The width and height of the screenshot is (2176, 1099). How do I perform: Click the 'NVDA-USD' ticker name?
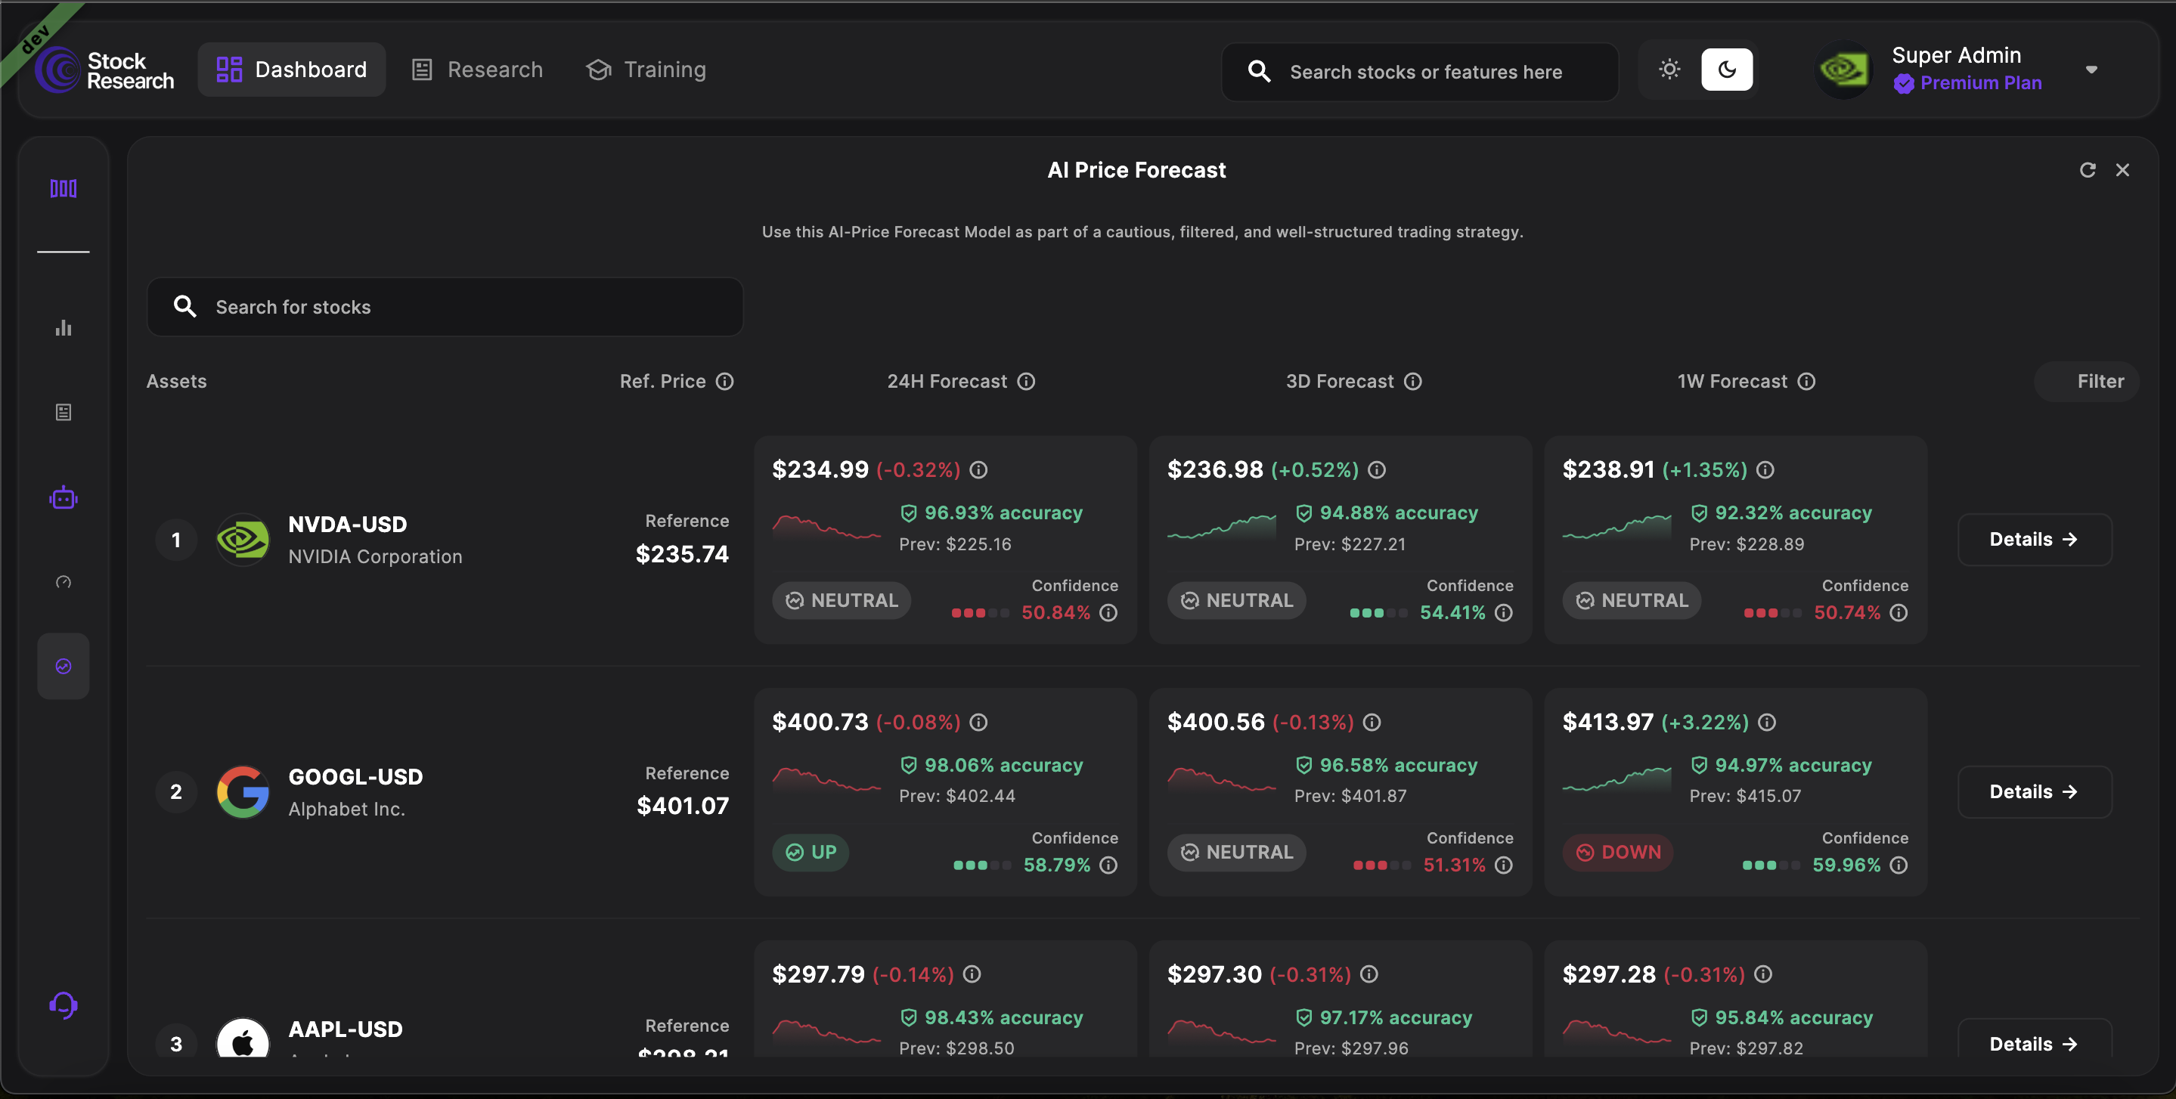pos(347,525)
